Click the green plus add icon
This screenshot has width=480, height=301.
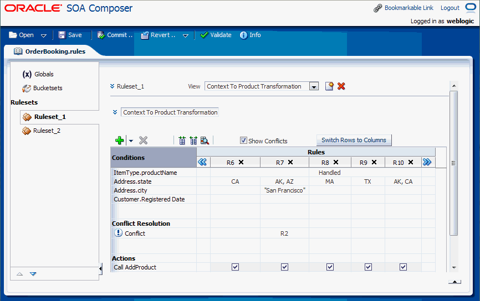point(119,140)
